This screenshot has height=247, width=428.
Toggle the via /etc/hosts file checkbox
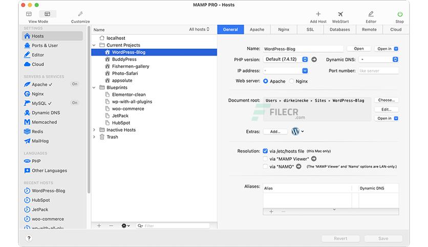[x=265, y=151]
